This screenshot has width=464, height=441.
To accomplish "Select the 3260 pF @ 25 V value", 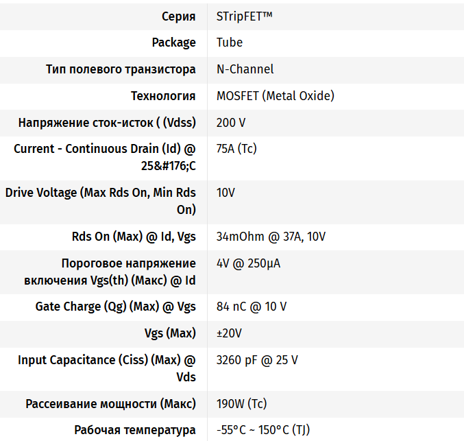I will click(257, 360).
